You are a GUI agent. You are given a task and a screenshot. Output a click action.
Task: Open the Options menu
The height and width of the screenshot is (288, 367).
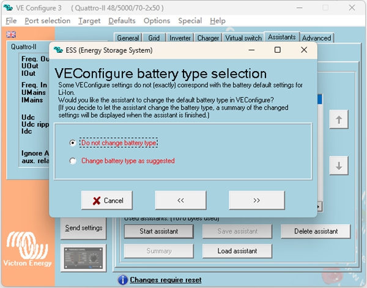tap(157, 21)
